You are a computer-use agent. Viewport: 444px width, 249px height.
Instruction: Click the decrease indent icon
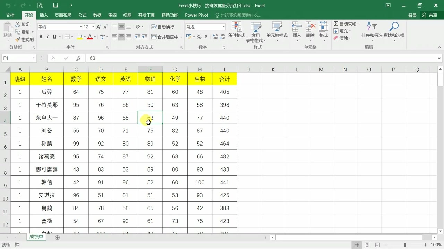click(138, 37)
